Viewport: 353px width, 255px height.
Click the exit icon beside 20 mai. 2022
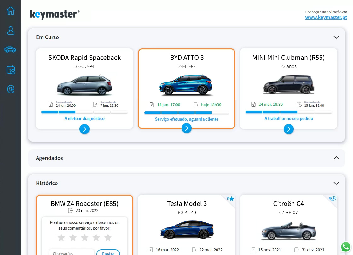point(71,211)
